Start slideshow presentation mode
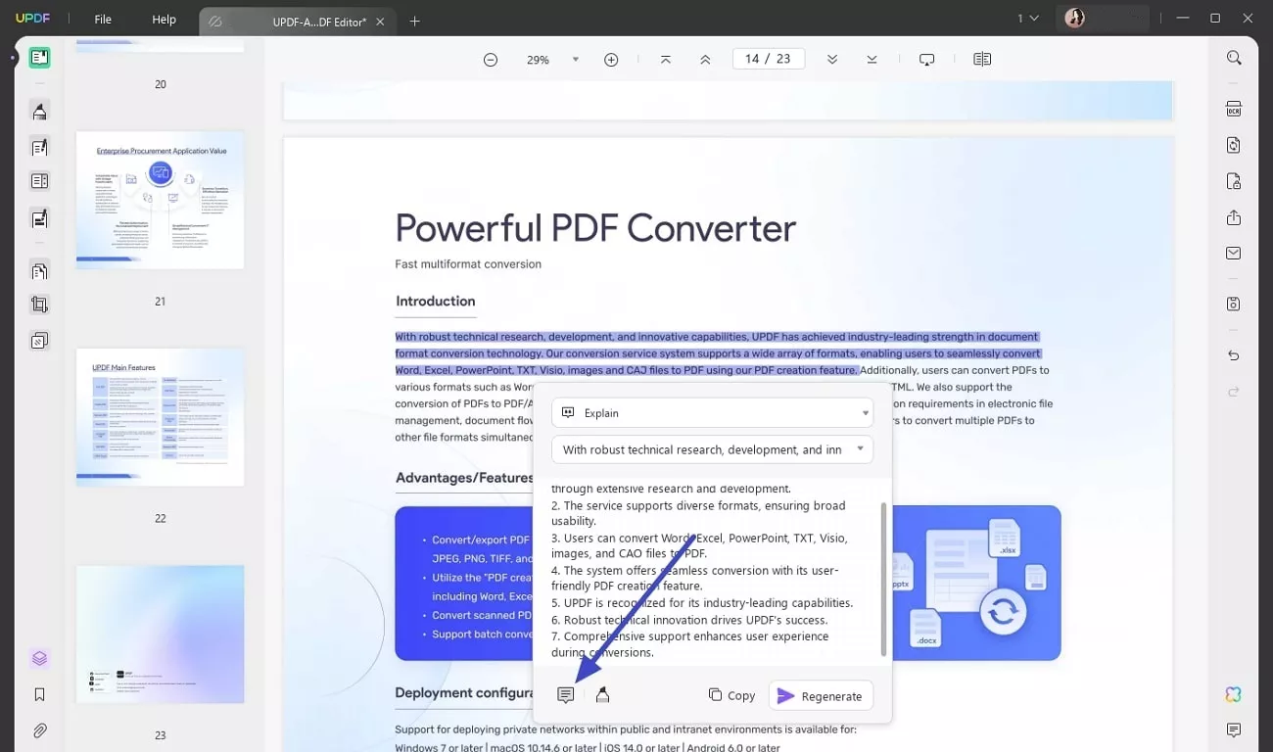1273x752 pixels. tap(927, 60)
